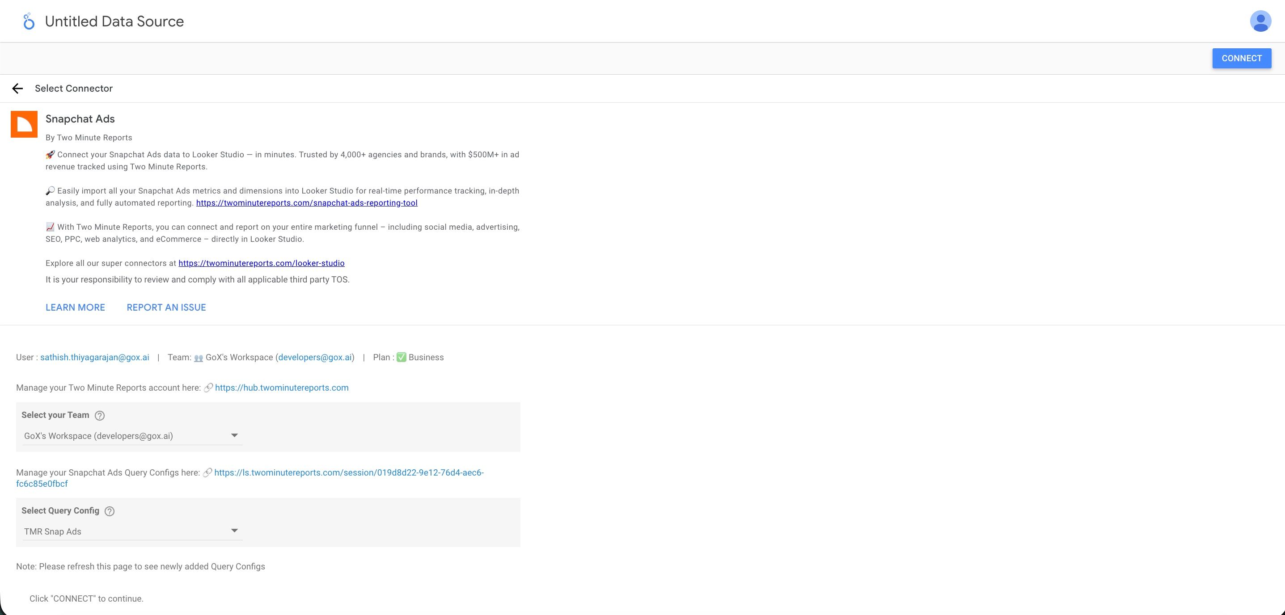The height and width of the screenshot is (615, 1285).
Task: Open the Select your Team help icon
Action: point(100,415)
